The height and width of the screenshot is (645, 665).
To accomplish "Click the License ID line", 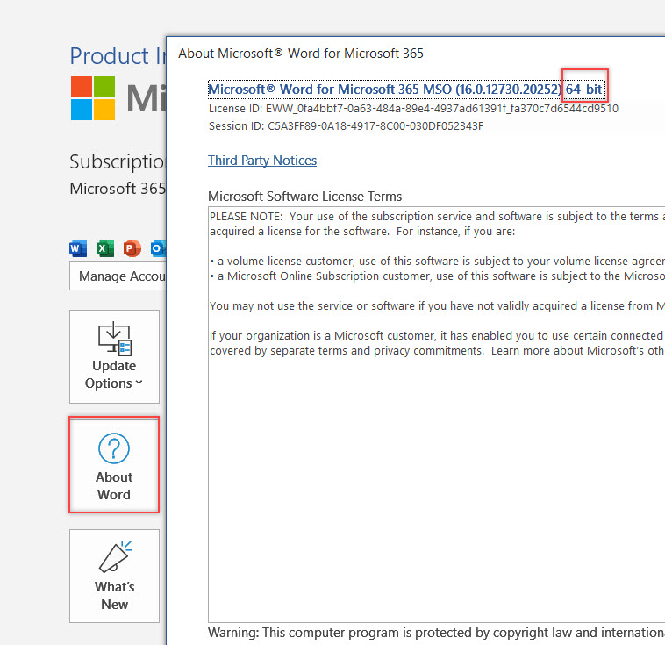I will tap(413, 109).
